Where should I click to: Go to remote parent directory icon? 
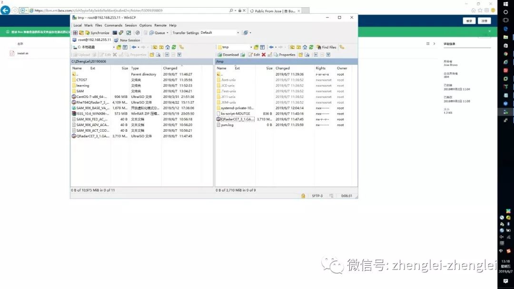292,47
